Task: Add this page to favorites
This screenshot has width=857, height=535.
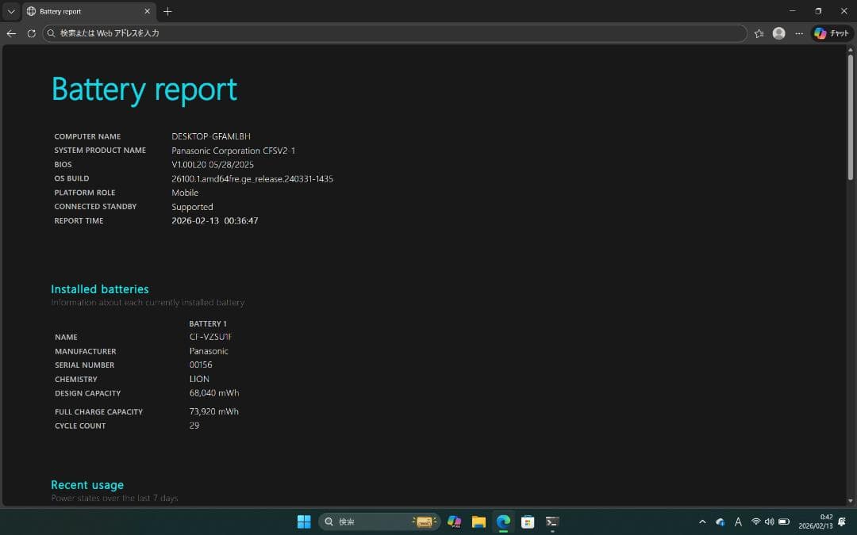Action: (759, 33)
